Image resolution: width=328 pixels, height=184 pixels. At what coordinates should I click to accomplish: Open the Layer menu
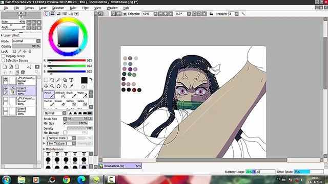point(43,8)
